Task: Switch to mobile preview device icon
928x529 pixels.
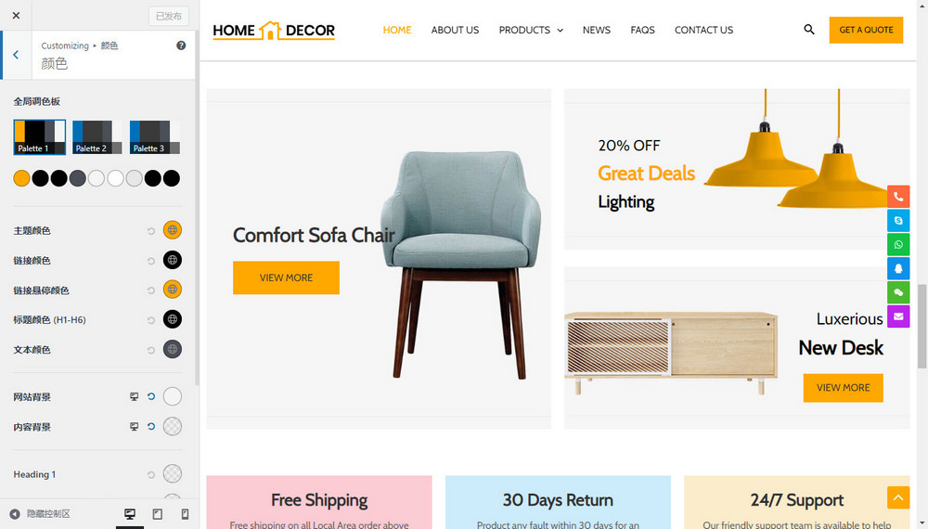Action: click(185, 513)
